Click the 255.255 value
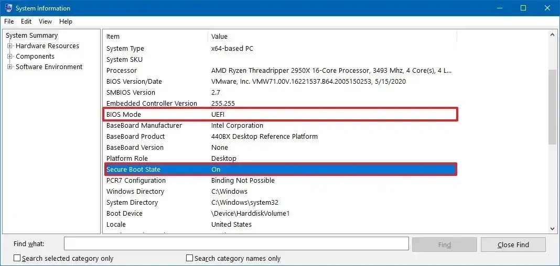The image size is (560, 266). click(x=223, y=103)
